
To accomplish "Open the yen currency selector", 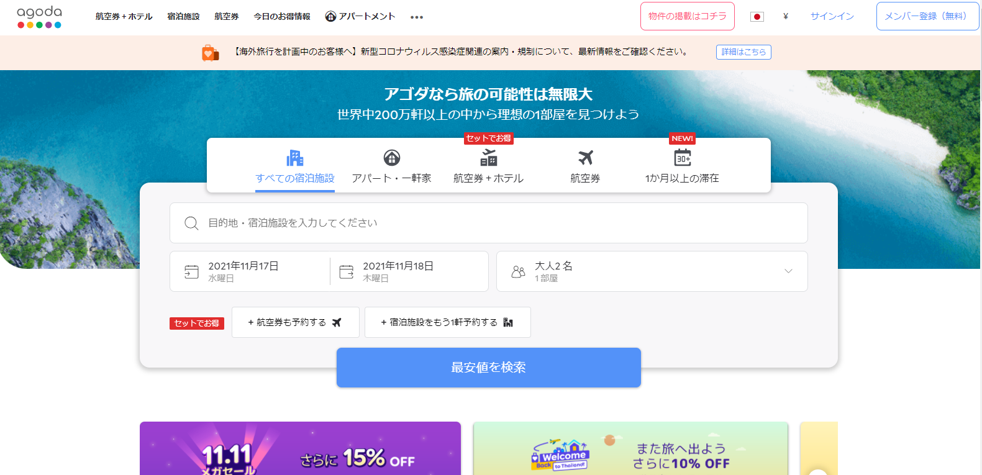I will [786, 17].
